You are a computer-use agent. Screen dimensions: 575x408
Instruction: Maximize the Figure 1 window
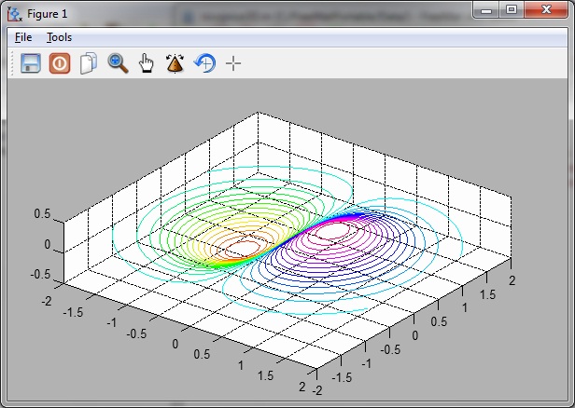coord(512,10)
